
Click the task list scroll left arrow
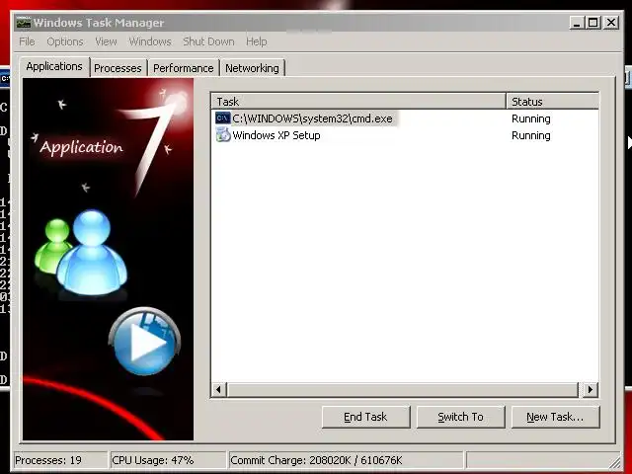219,389
